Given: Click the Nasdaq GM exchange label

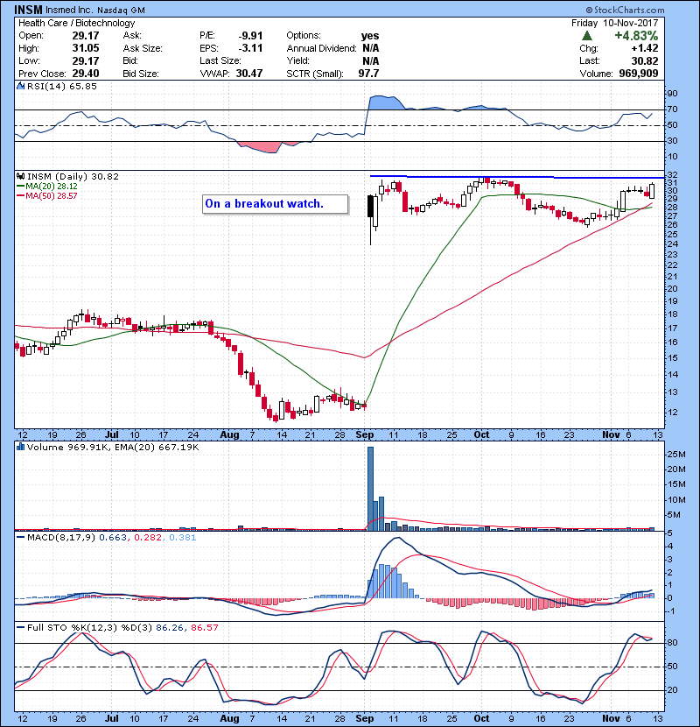Looking at the screenshot, I should pyautogui.click(x=122, y=11).
